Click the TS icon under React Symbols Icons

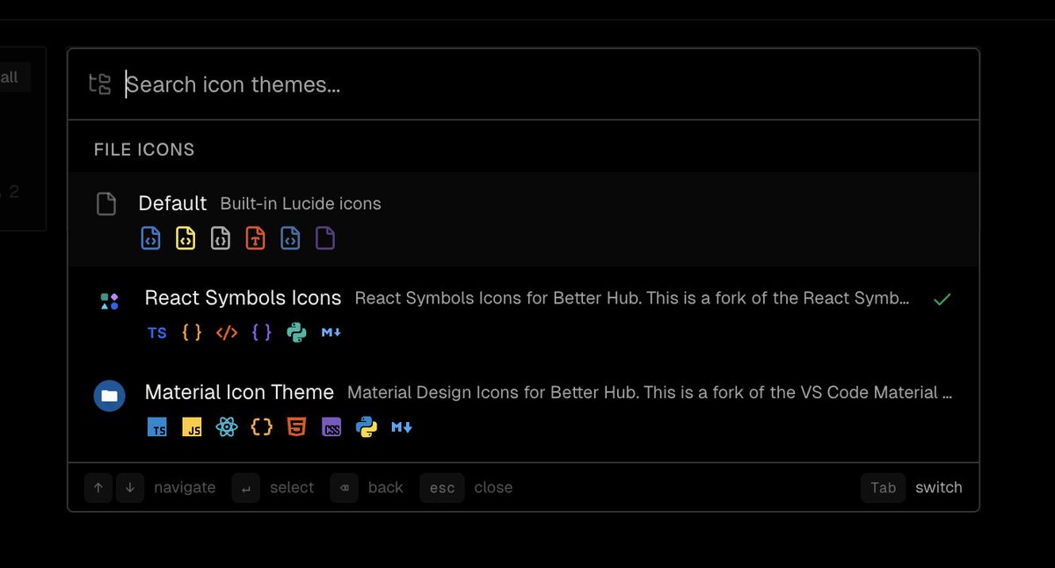pyautogui.click(x=157, y=332)
